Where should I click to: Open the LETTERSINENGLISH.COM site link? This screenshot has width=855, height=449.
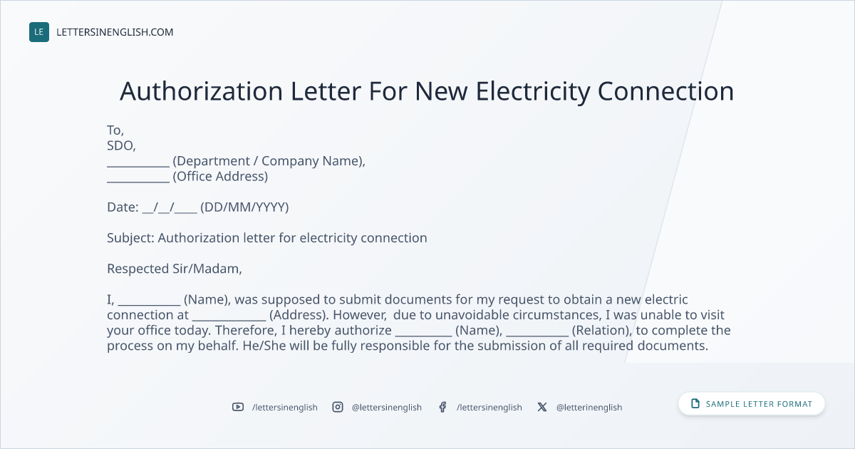[115, 32]
